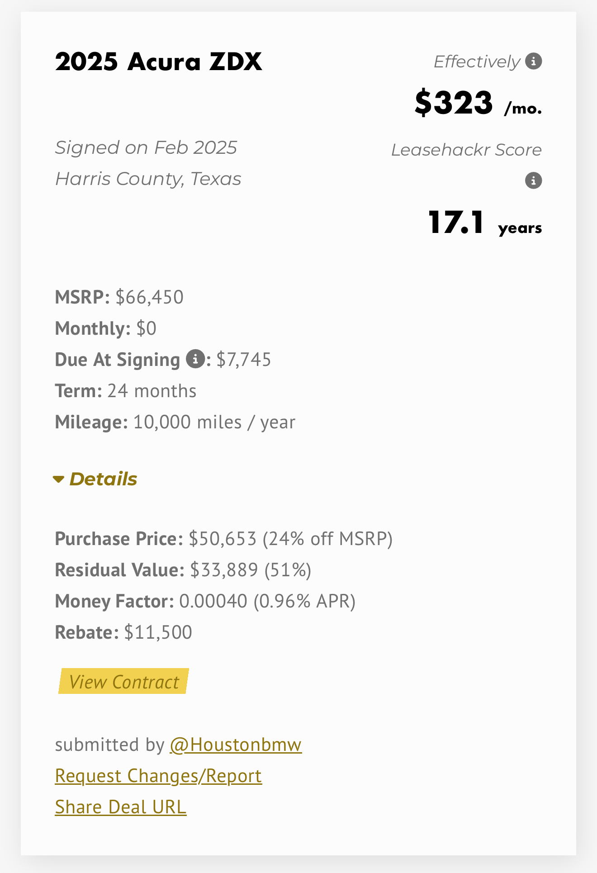Click the Details section label
Screen dimensions: 597x873
tap(103, 479)
